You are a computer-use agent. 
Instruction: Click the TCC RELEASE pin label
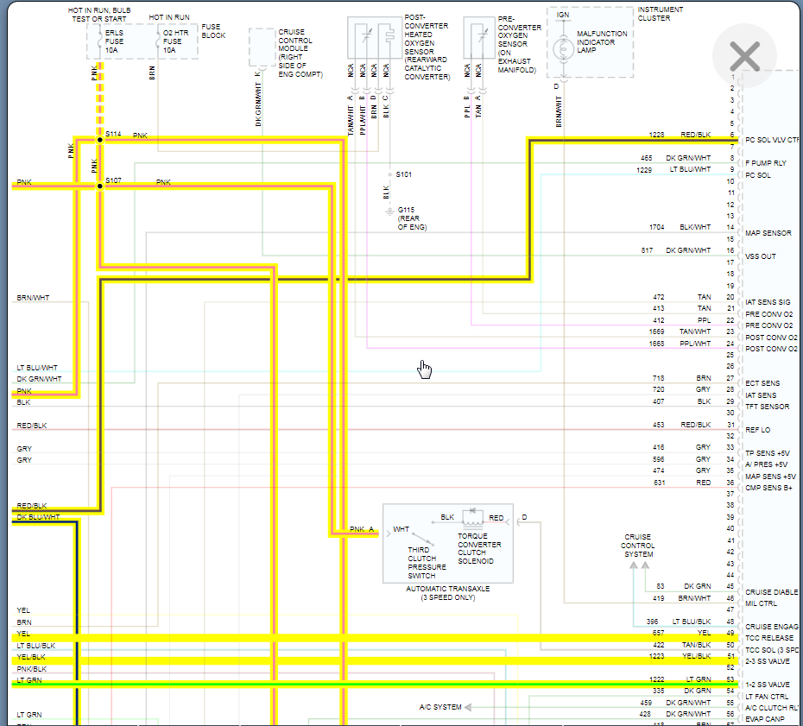click(769, 637)
